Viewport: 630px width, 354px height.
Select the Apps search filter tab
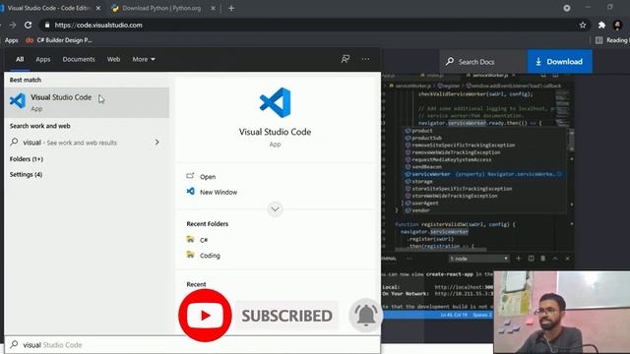tap(43, 59)
